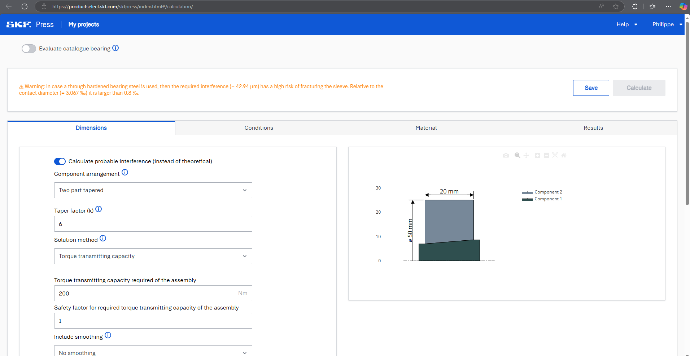This screenshot has height=356, width=690.
Task: Switch to the Conditions tab
Action: click(259, 128)
